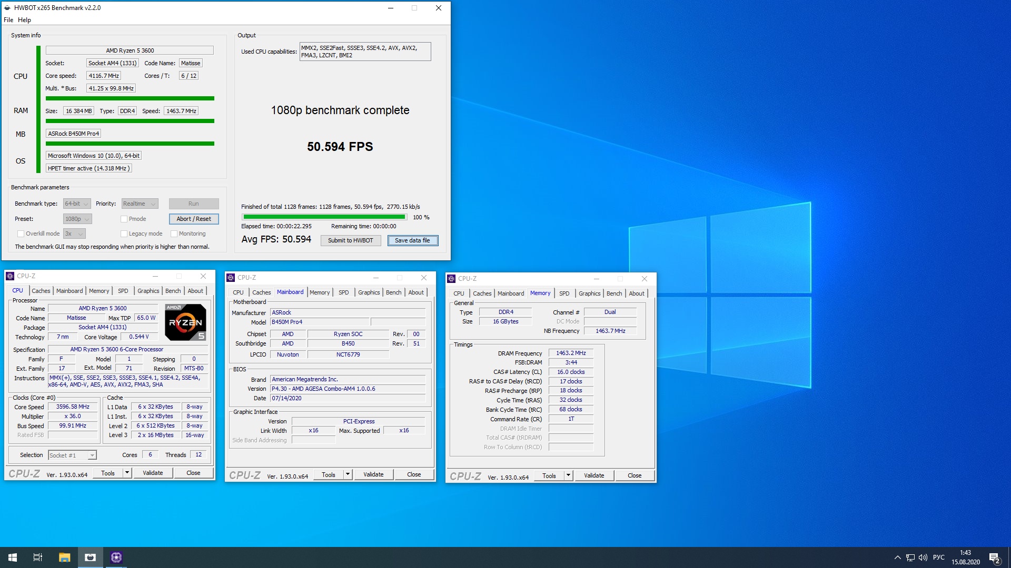Open the File menu in HWBOT

coord(8,20)
